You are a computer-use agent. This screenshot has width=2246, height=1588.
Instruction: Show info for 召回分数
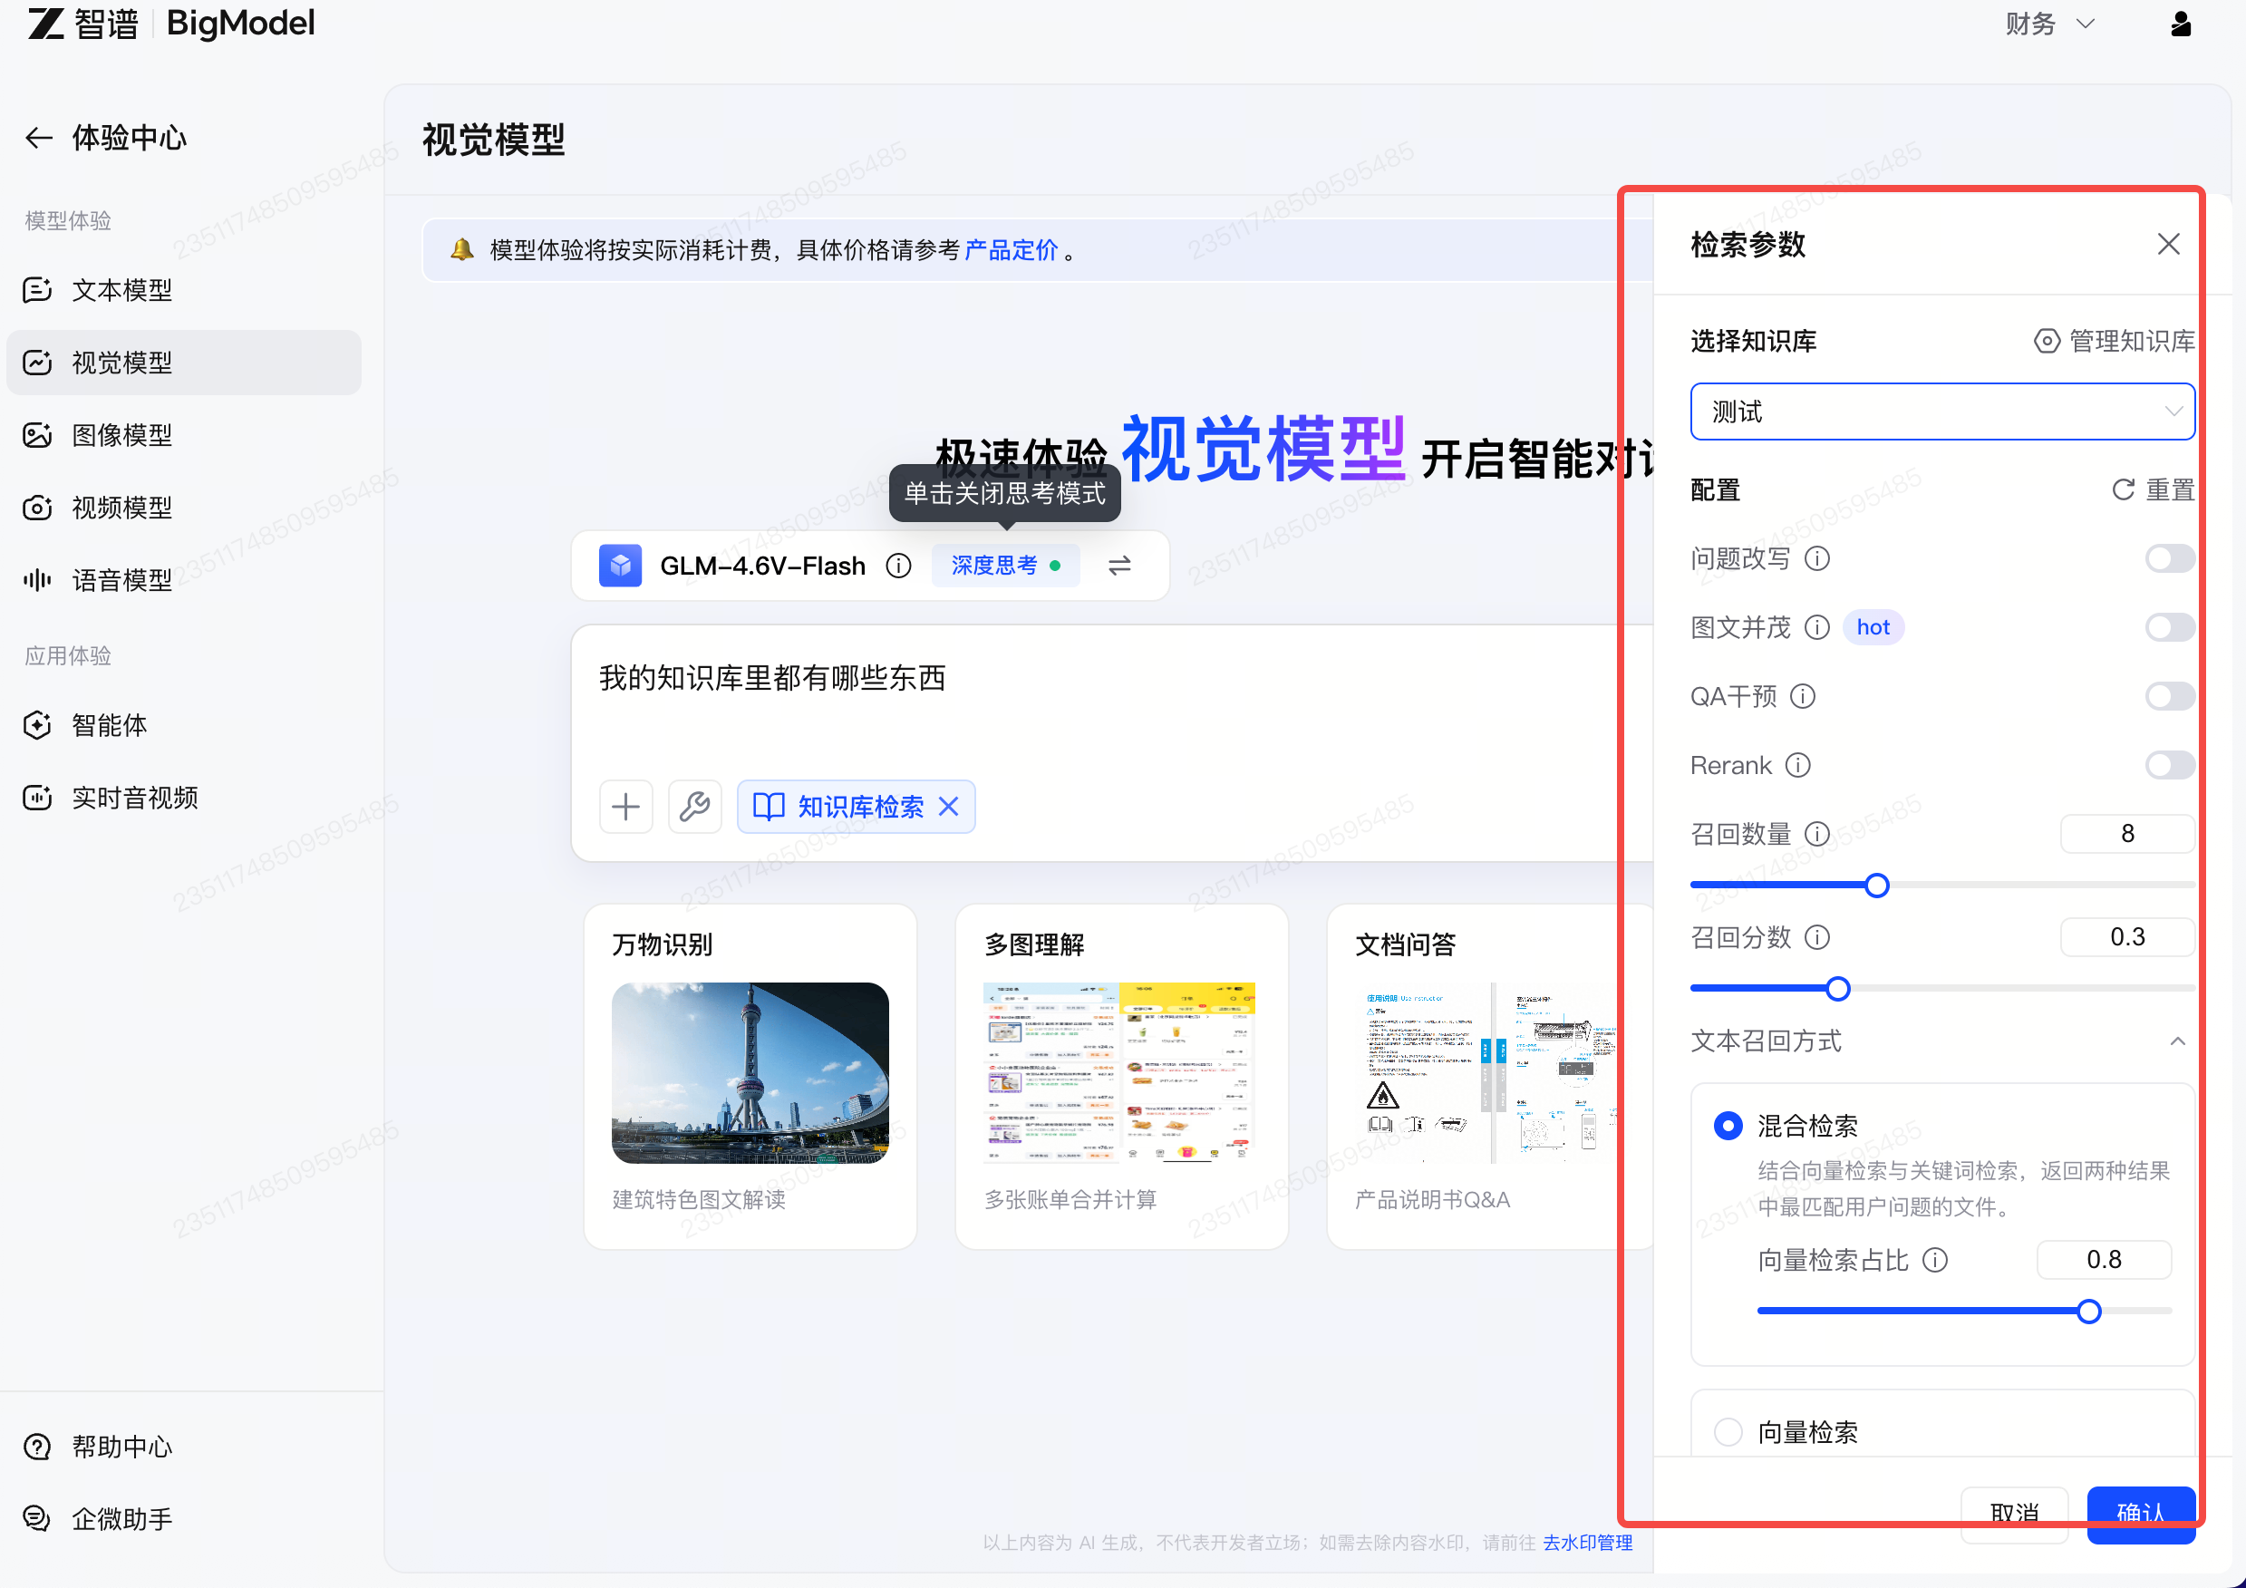[1816, 937]
